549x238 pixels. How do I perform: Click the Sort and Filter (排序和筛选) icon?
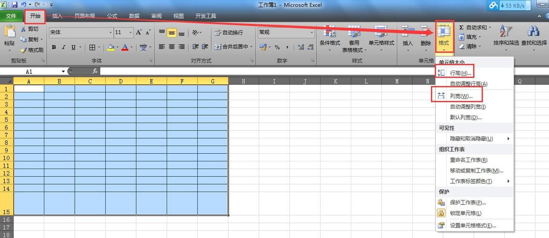tap(506, 31)
